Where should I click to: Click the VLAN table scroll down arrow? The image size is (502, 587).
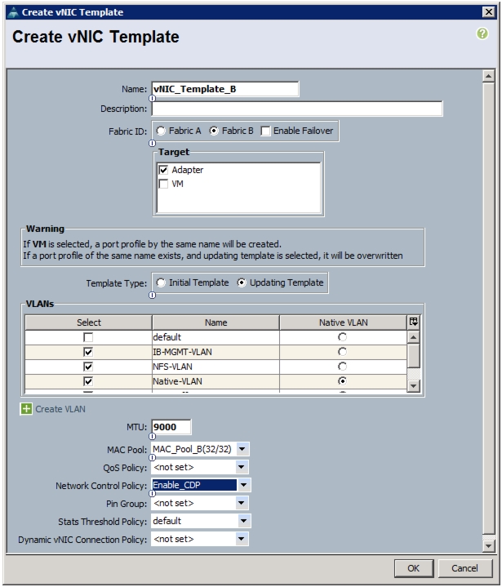pos(413,385)
